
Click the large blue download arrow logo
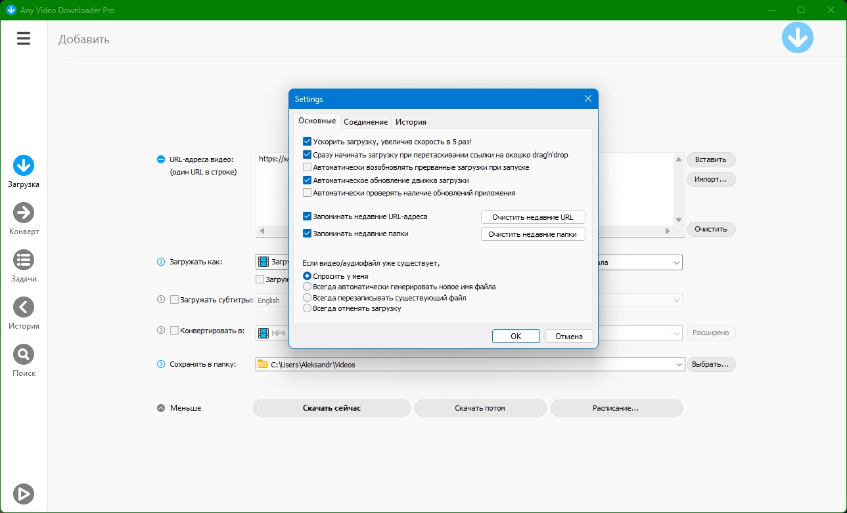pyautogui.click(x=798, y=38)
